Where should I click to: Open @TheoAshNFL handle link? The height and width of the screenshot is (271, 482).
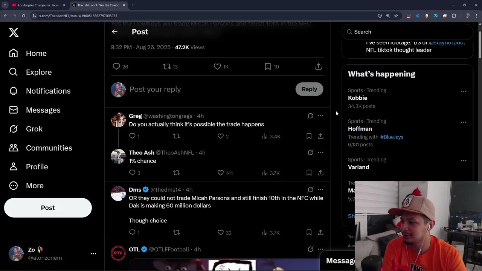click(175, 152)
